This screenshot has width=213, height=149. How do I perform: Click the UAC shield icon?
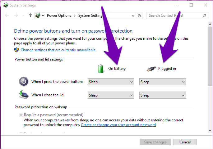pos(16,50)
